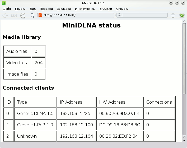Image resolution: width=187 pixels, height=148 pixels.
Task: Click the scrollbar up arrow at top
Action: tap(184, 21)
